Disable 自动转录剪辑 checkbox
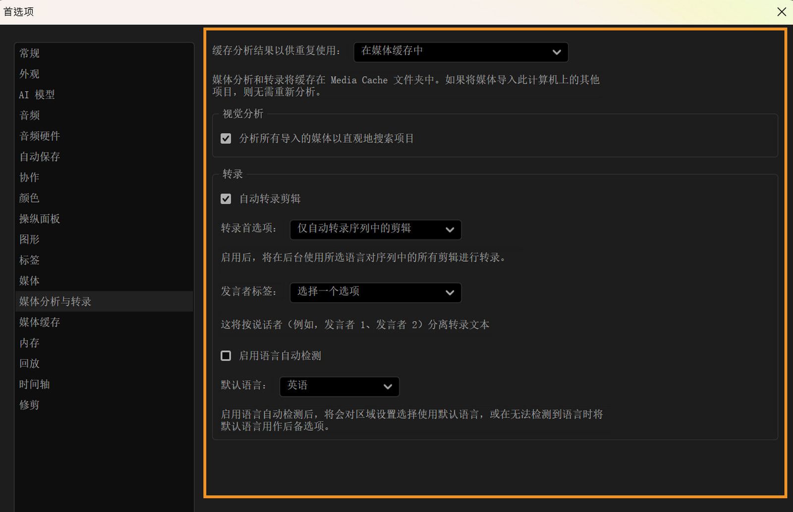 click(x=226, y=199)
